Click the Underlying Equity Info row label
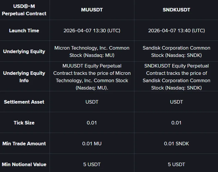 click(24, 77)
